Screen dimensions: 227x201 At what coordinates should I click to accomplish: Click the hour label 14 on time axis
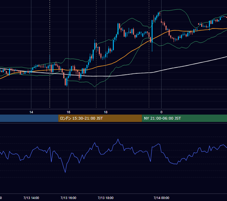(31, 112)
